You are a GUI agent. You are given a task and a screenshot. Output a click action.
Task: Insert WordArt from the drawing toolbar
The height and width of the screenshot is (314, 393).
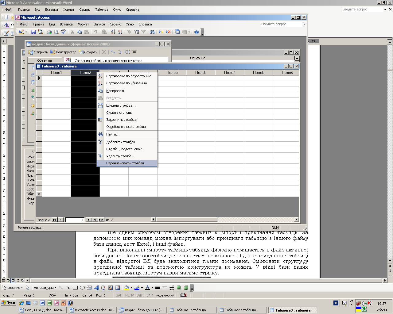click(96, 288)
